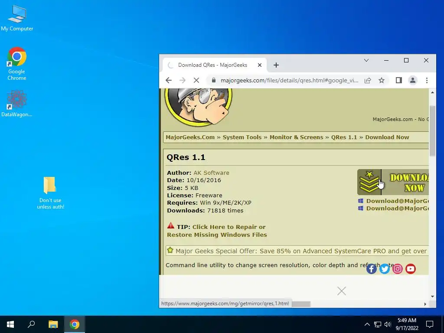Show hidden system tray icons
Screen dimensions: 444x333
click(367, 324)
